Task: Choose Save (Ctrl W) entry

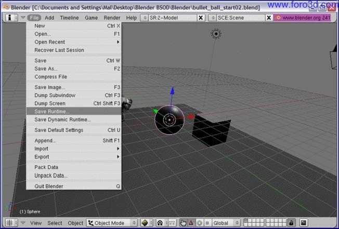Action: tap(74, 61)
